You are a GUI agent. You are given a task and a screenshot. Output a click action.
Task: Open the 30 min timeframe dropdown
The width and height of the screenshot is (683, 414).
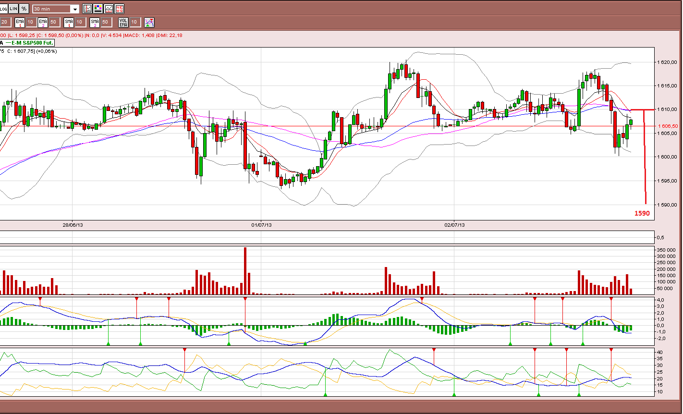click(56, 9)
